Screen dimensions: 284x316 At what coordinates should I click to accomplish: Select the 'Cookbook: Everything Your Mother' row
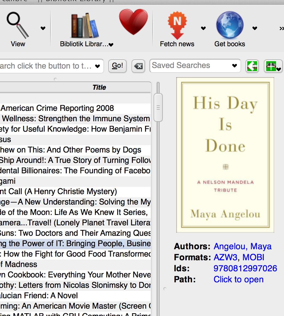click(x=75, y=275)
